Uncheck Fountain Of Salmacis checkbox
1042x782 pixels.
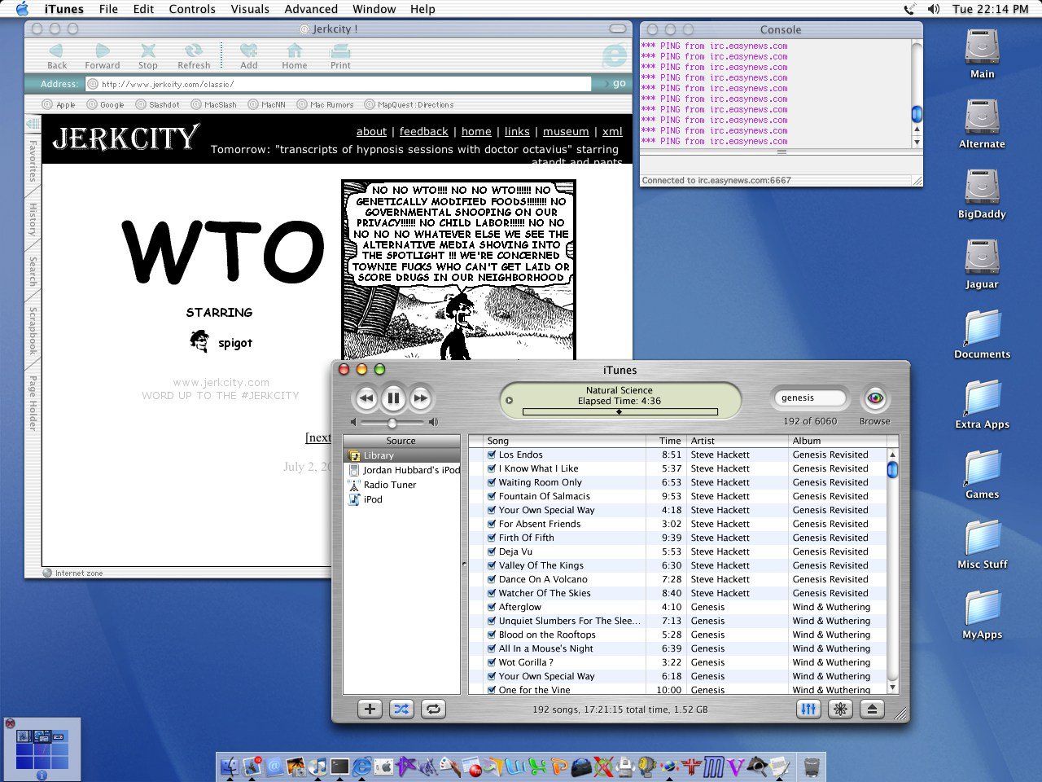click(x=492, y=496)
